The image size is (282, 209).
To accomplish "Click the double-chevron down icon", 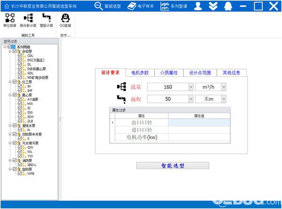I will pyautogui.click(x=213, y=6).
